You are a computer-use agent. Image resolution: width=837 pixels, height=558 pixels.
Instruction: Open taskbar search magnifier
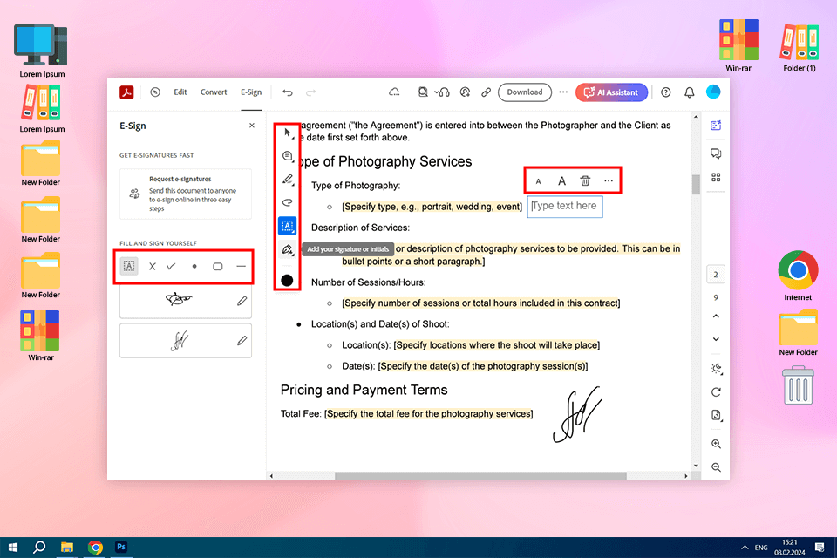(x=39, y=548)
